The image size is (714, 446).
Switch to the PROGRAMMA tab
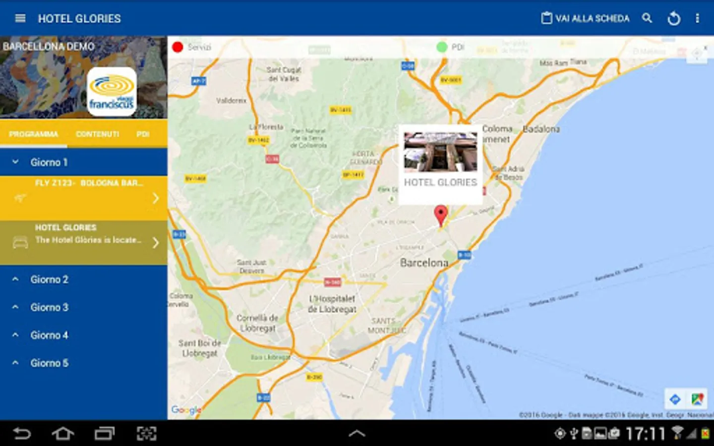click(x=33, y=134)
